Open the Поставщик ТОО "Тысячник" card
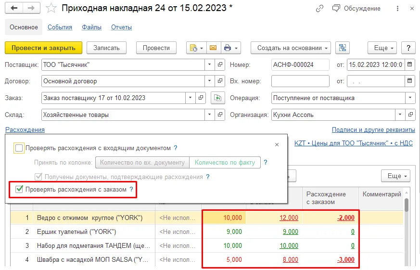Screen dimensions: 420x270 [220, 64]
